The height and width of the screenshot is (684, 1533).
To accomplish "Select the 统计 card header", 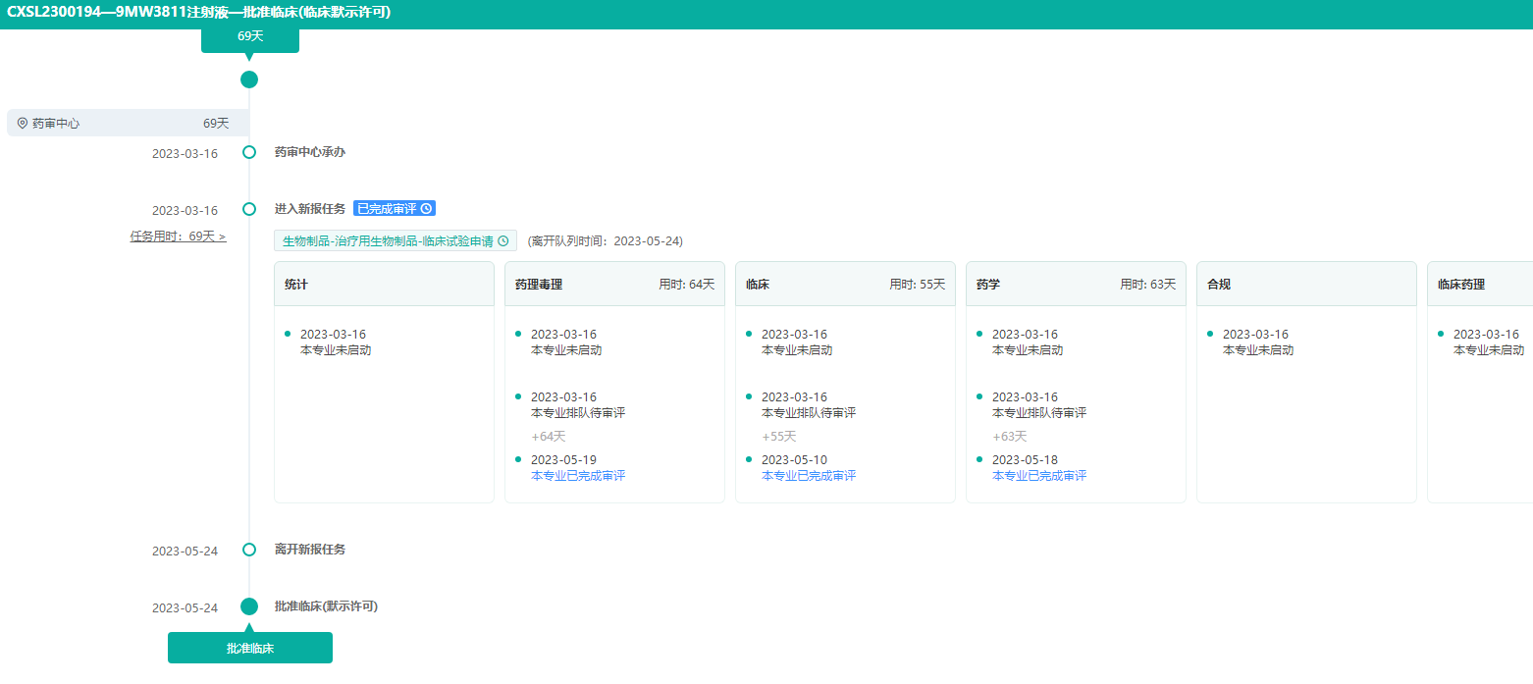I will pyautogui.click(x=384, y=285).
